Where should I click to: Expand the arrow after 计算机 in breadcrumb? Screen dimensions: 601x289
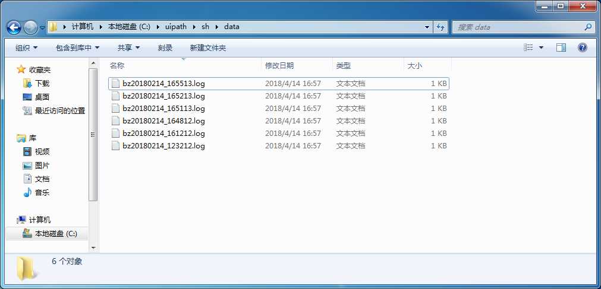pyautogui.click(x=101, y=27)
